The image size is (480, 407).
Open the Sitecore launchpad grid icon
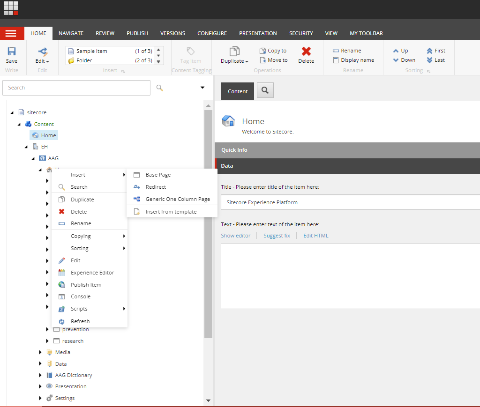[x=11, y=8]
